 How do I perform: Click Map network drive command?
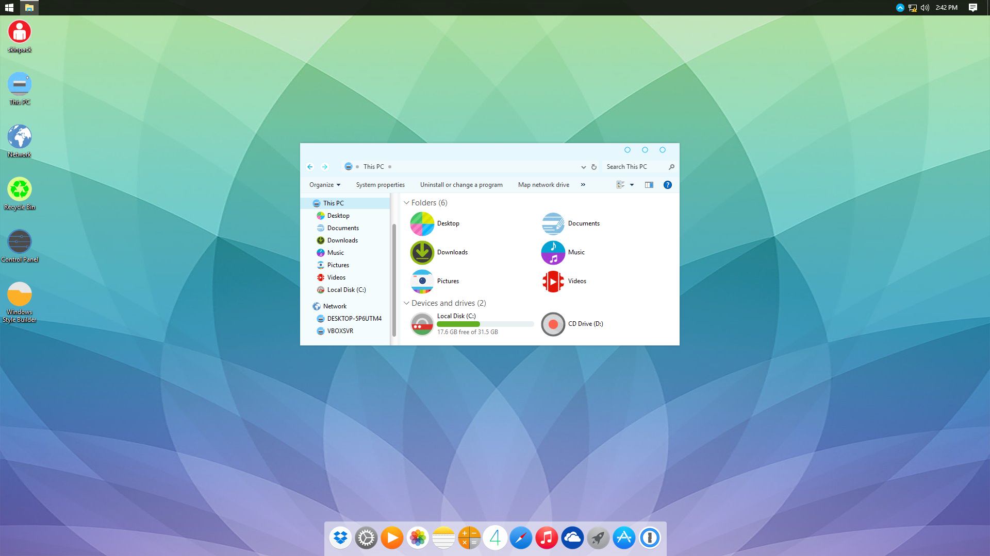pyautogui.click(x=543, y=185)
